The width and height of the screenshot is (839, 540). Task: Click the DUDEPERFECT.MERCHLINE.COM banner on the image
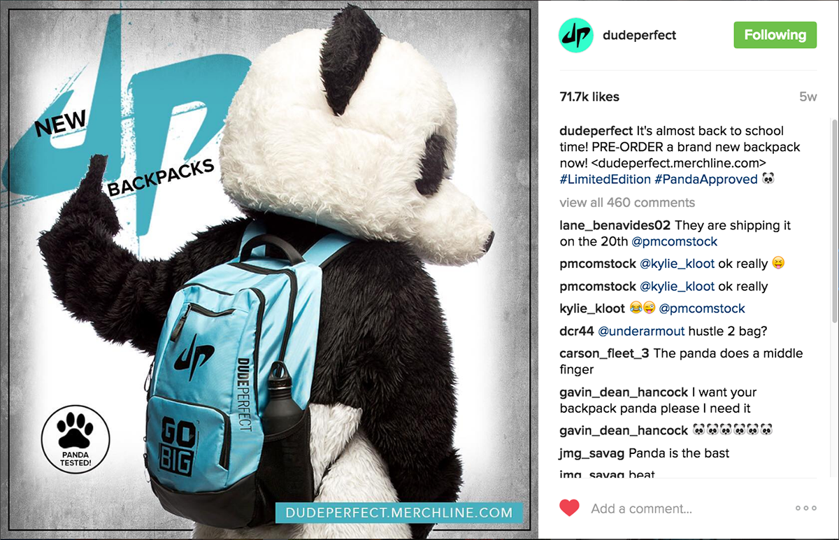(399, 513)
